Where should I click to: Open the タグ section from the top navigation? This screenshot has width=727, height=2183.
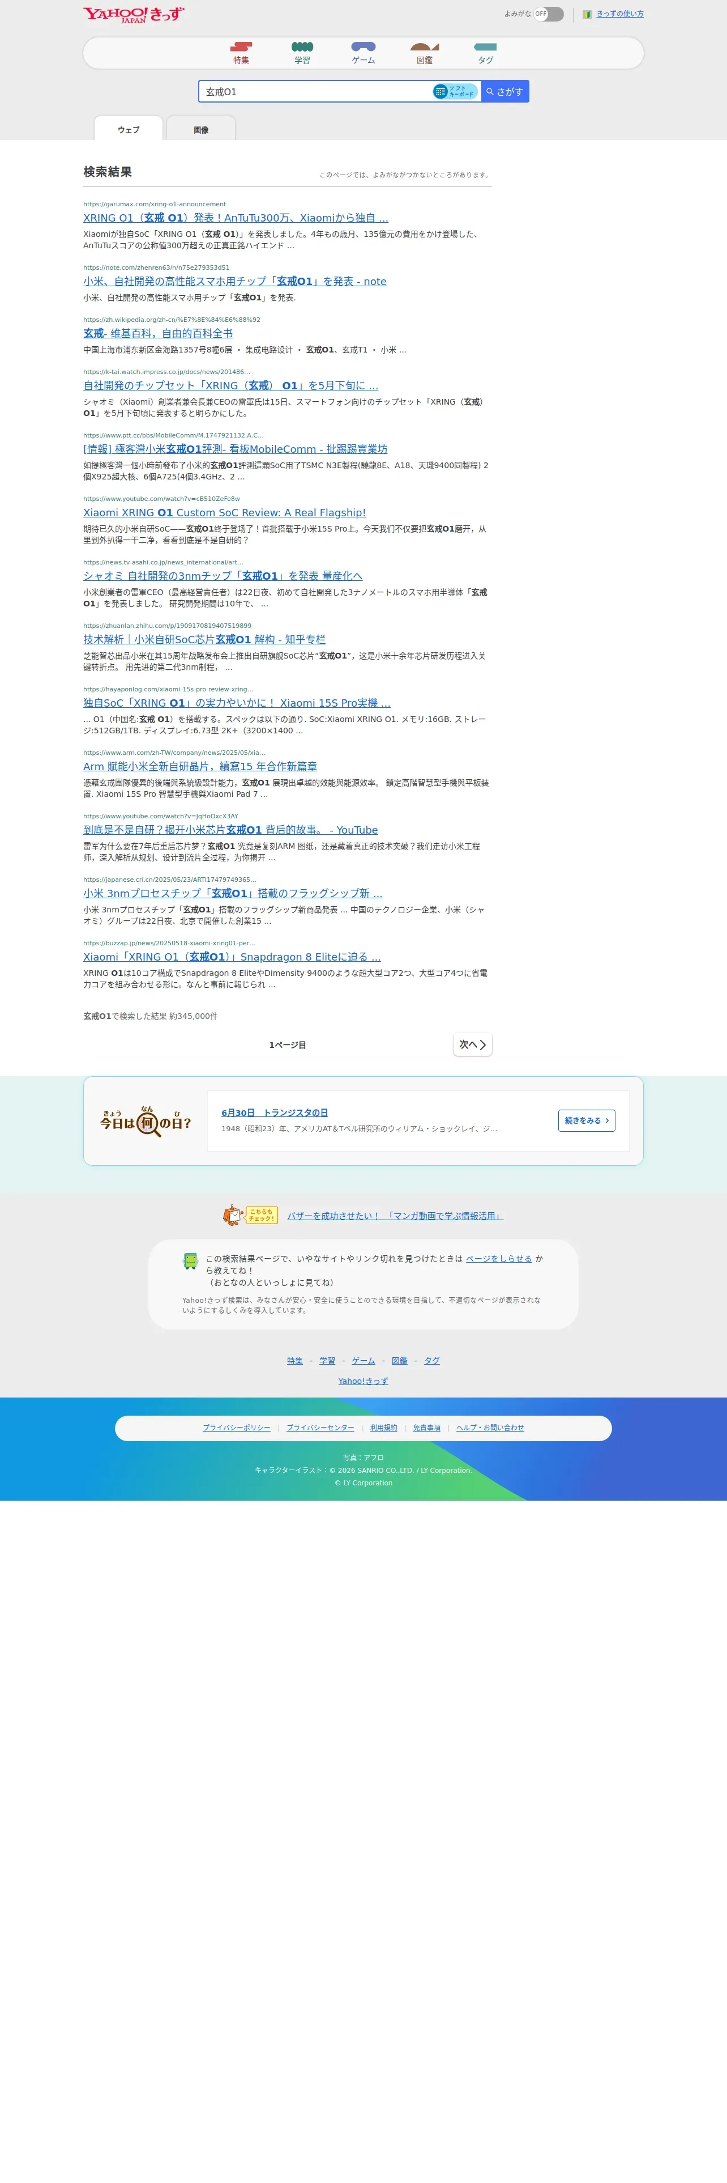point(485,53)
